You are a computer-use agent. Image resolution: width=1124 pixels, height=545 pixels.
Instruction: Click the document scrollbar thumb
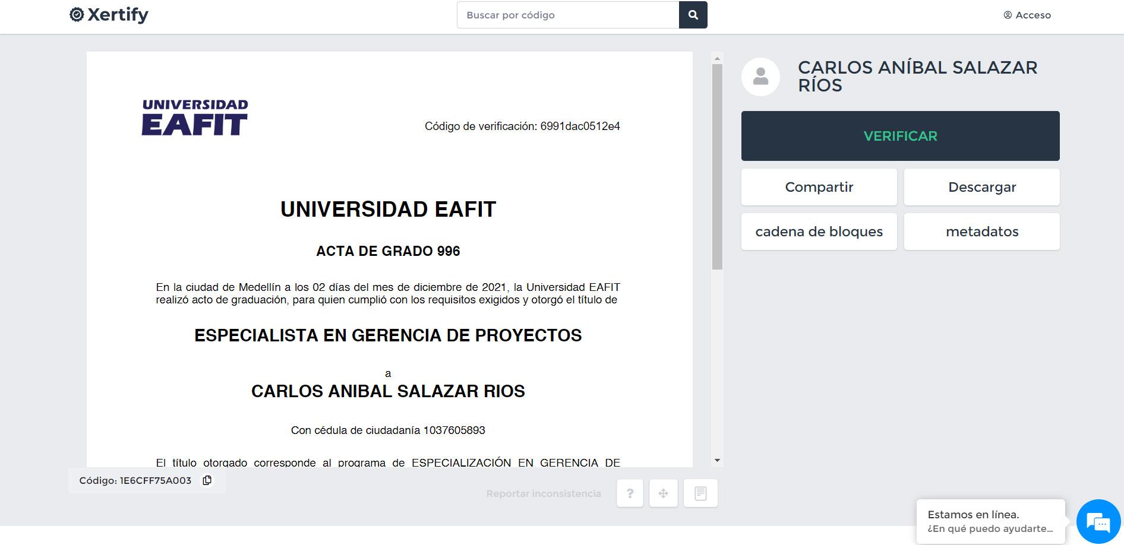(x=717, y=167)
